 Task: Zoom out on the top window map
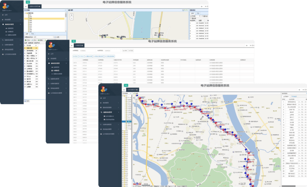[72, 18]
